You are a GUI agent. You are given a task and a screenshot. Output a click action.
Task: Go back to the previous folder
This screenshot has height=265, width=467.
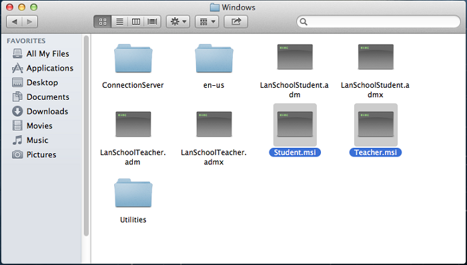pyautogui.click(x=14, y=22)
